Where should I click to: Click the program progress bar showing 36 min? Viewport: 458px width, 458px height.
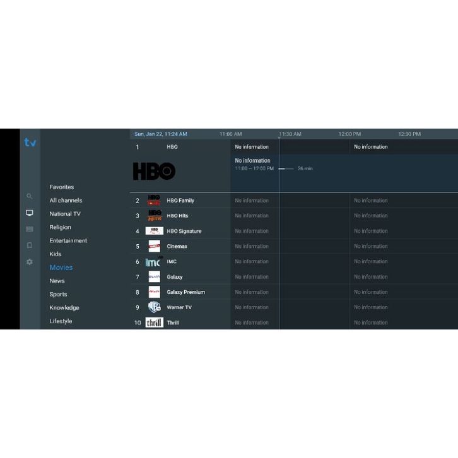286,168
